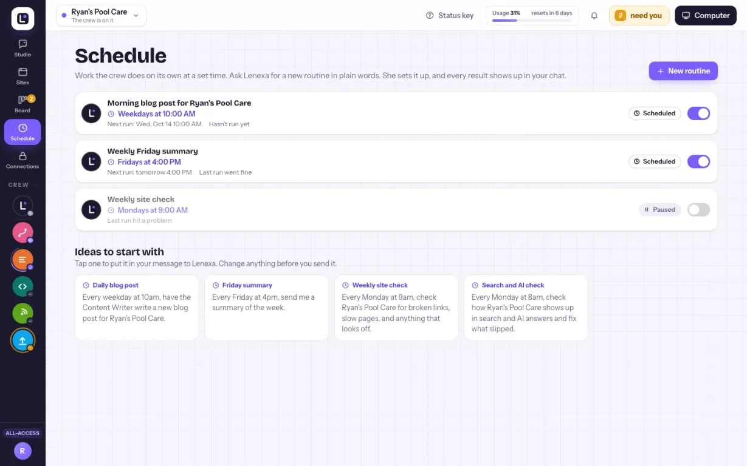Click New routine button
The height and width of the screenshot is (466, 747).
tap(683, 71)
